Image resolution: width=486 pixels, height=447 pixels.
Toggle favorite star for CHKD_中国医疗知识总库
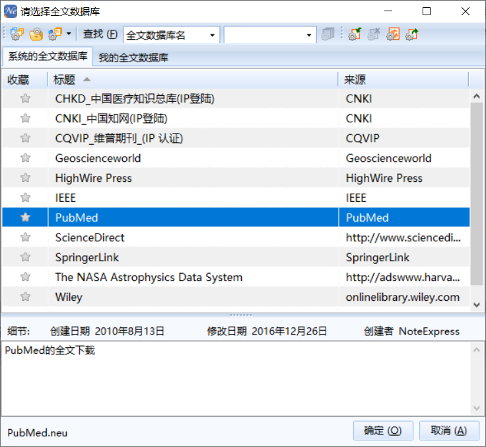pos(25,99)
